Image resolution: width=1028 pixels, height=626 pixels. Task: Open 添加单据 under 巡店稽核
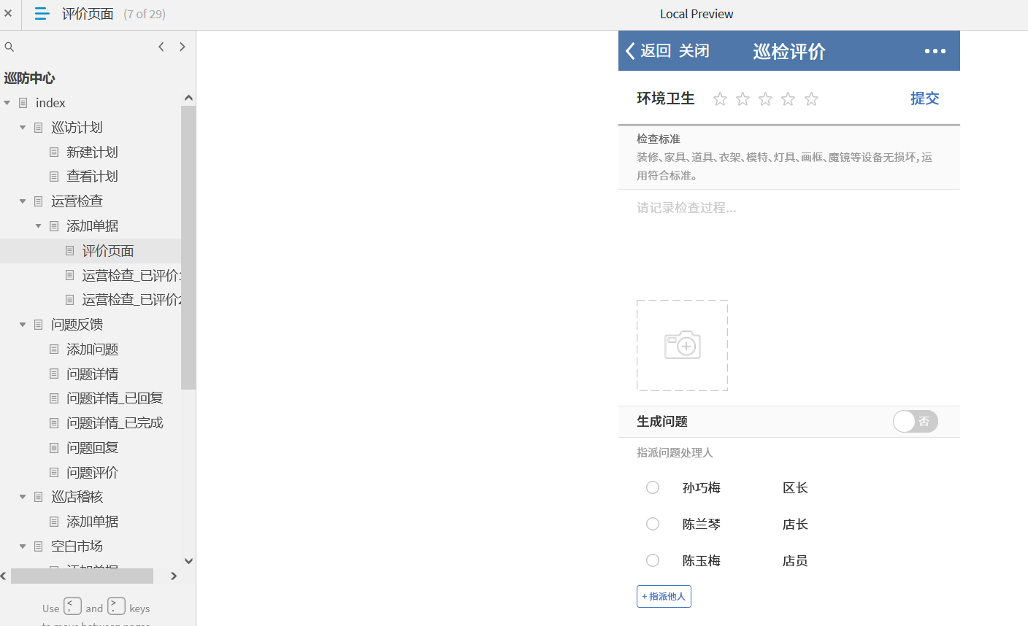point(92,522)
